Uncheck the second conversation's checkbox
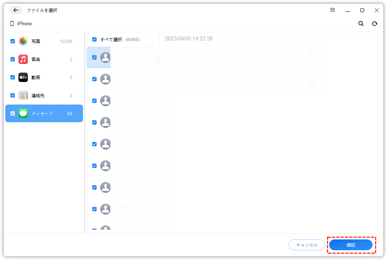The height and width of the screenshot is (260, 387). pos(94,79)
